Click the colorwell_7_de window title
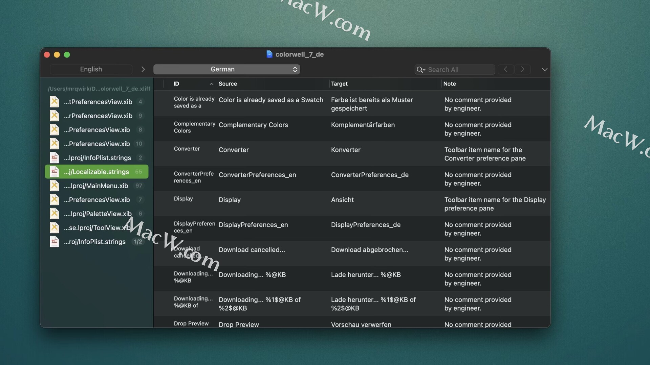This screenshot has width=650, height=365. [x=300, y=54]
